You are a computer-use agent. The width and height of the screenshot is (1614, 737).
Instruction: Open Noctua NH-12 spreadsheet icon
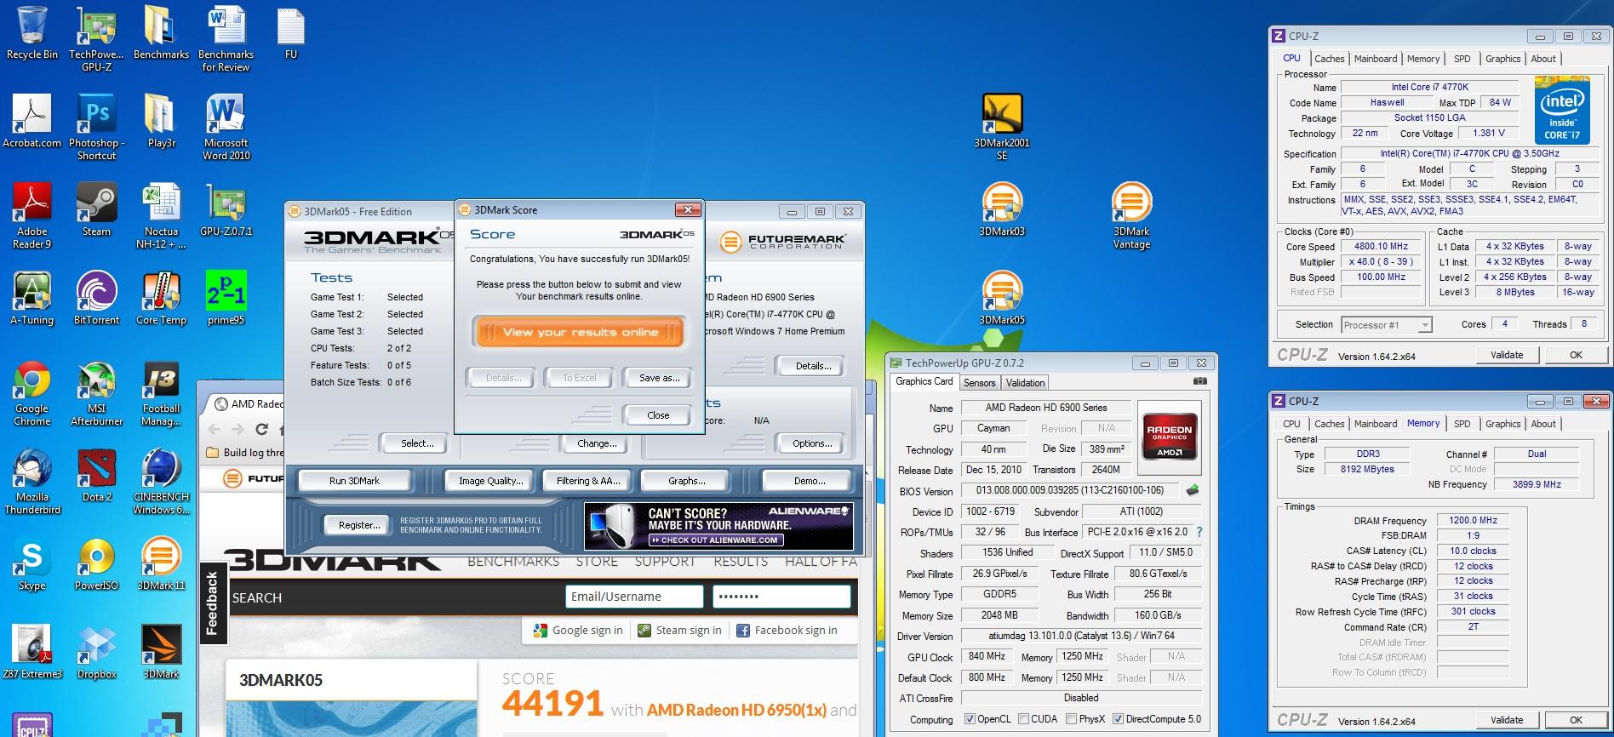tap(161, 215)
